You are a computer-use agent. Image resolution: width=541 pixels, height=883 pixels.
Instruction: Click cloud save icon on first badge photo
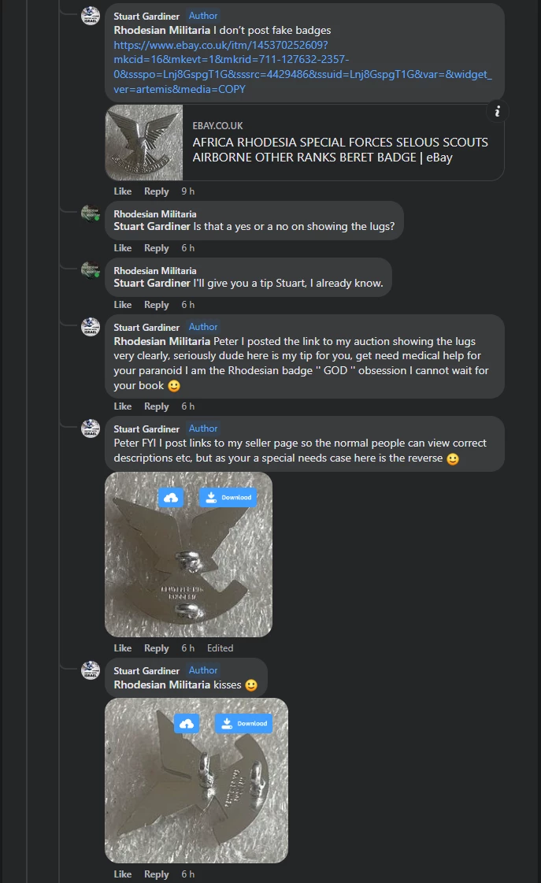click(171, 497)
